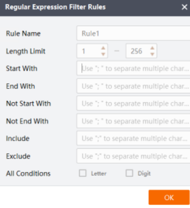Decrease the minimum length limit value
The height and width of the screenshot is (208, 190).
[103, 54]
